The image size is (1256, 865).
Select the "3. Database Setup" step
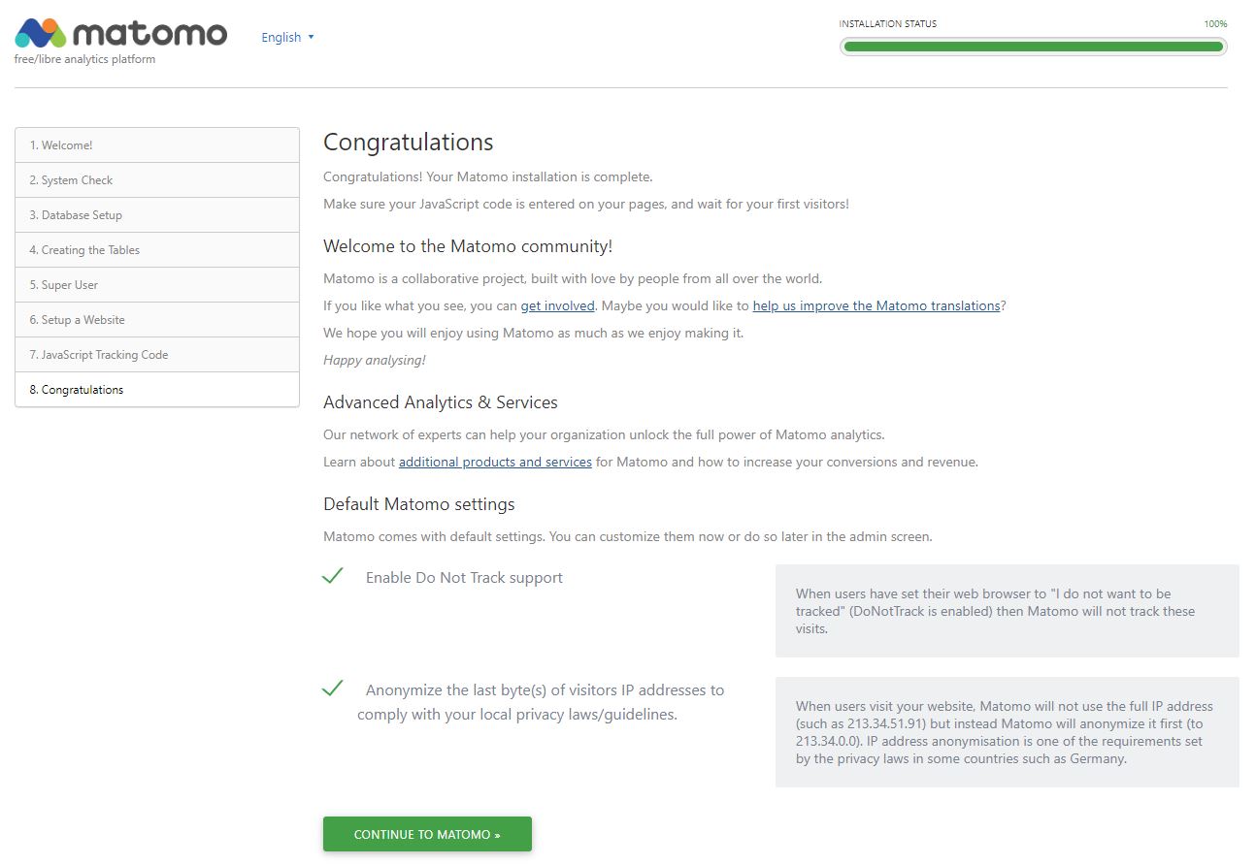tap(156, 214)
